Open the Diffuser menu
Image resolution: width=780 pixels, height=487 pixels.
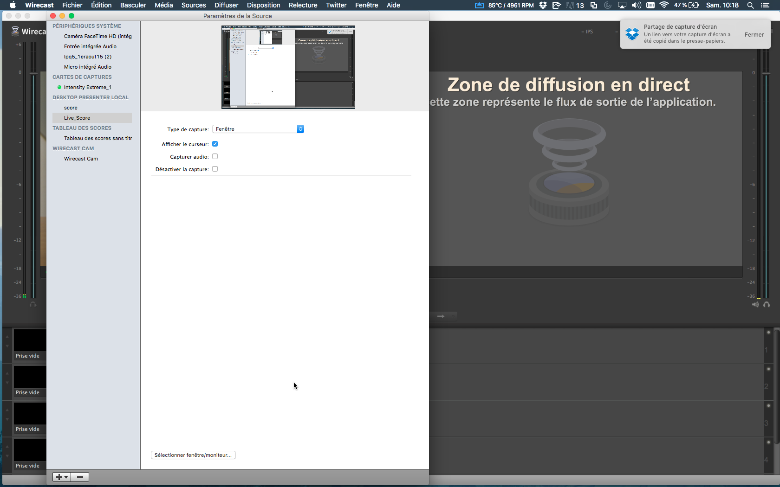coord(226,5)
